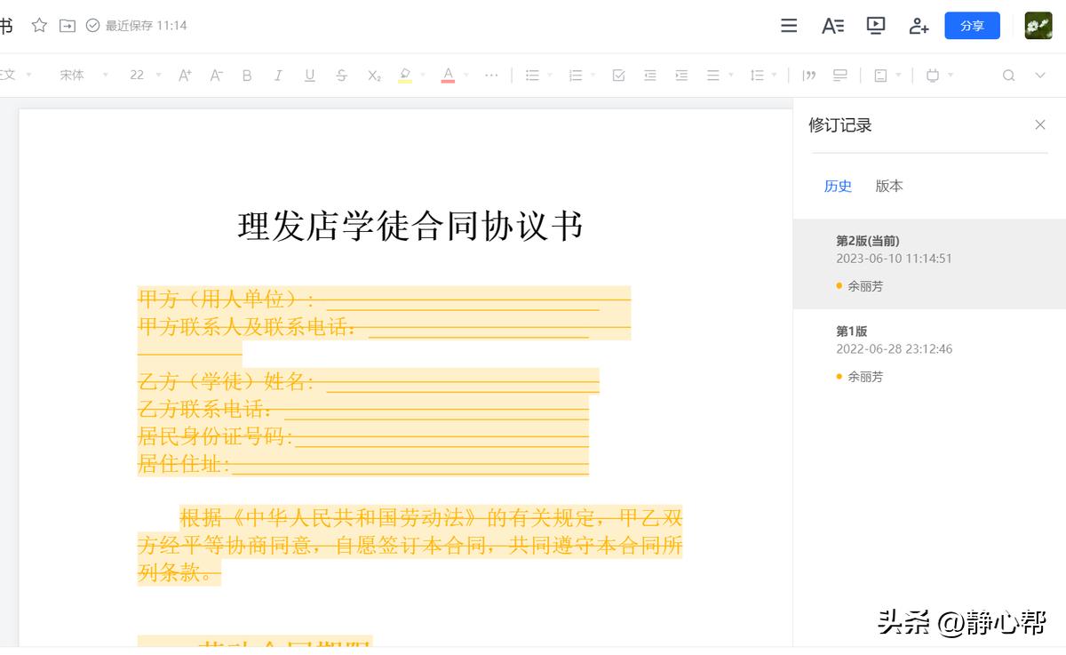
Task: Increase indent using the indent icon
Action: [681, 75]
